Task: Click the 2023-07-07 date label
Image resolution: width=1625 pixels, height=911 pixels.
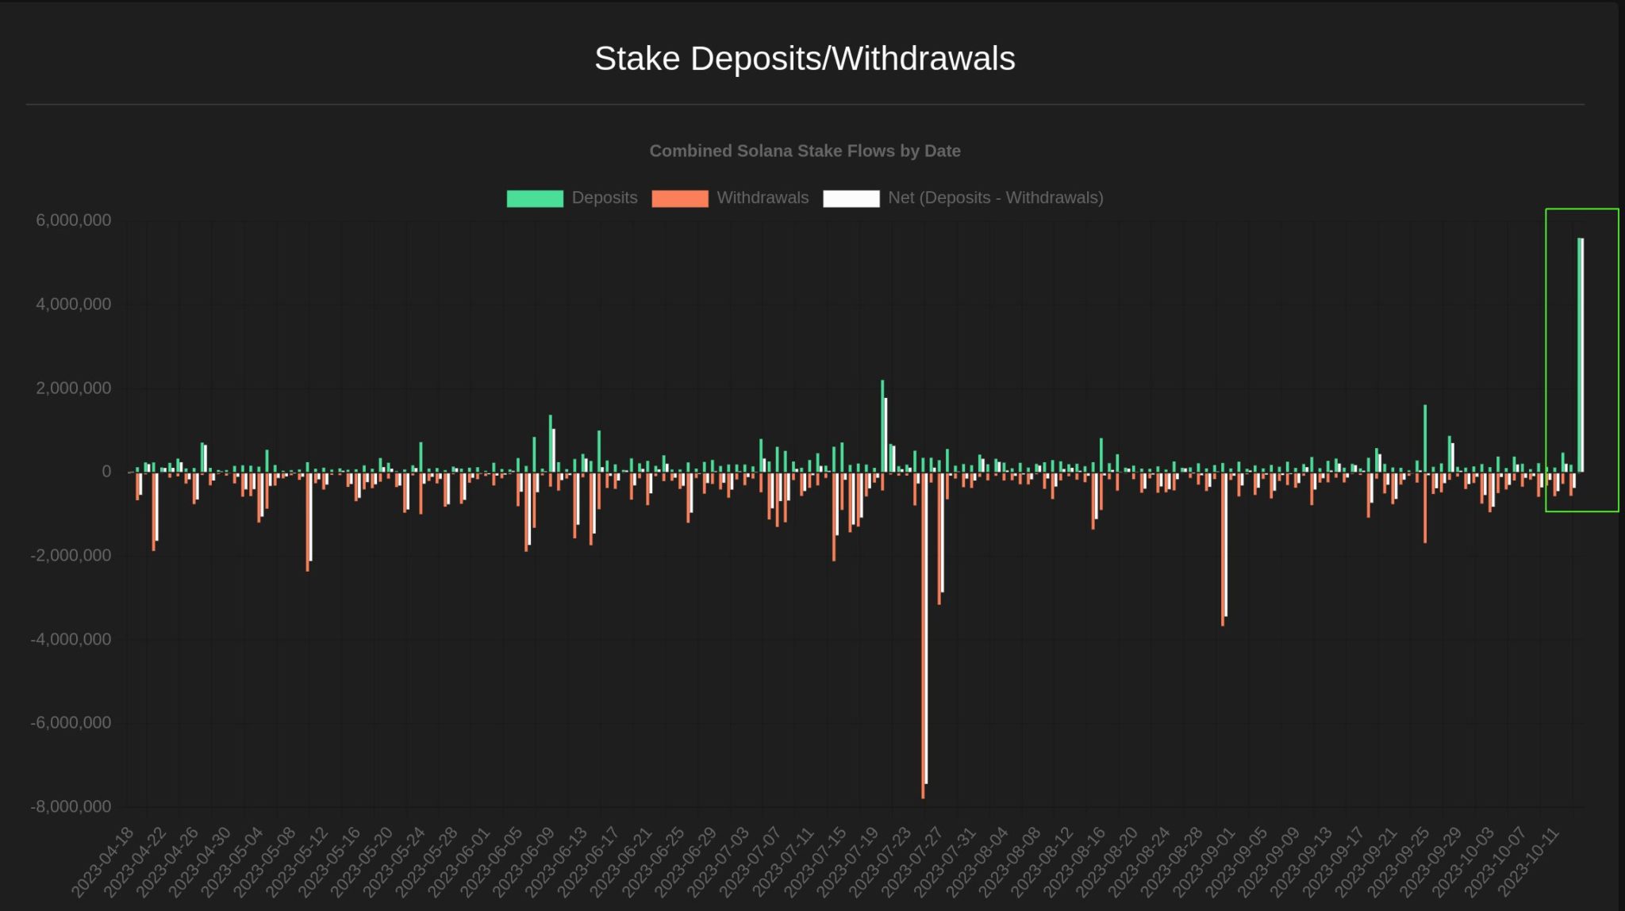Action: pos(751,862)
